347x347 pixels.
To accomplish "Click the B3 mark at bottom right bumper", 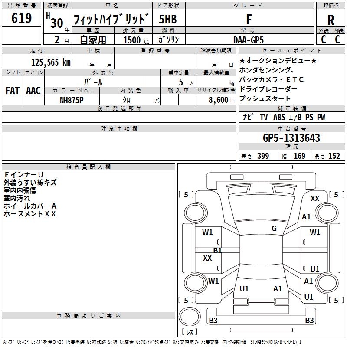I will tap(309, 321).
